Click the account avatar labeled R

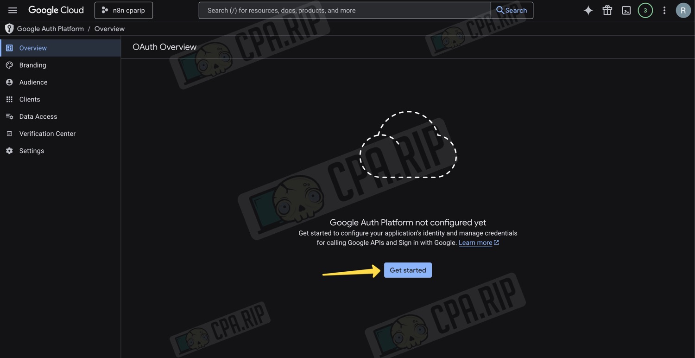tap(683, 10)
